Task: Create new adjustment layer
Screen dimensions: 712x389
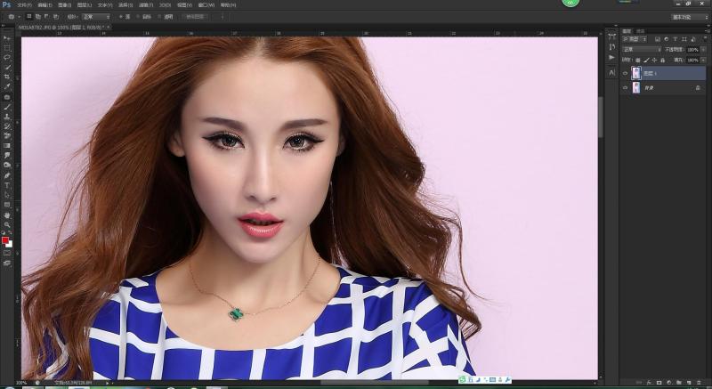Action: tap(669, 383)
